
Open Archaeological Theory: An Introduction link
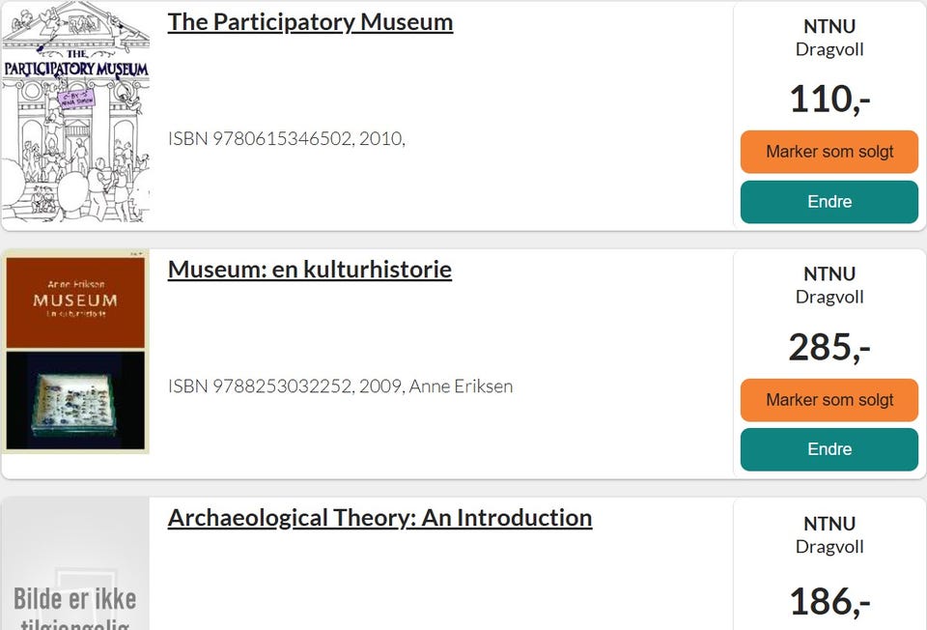pyautogui.click(x=379, y=518)
